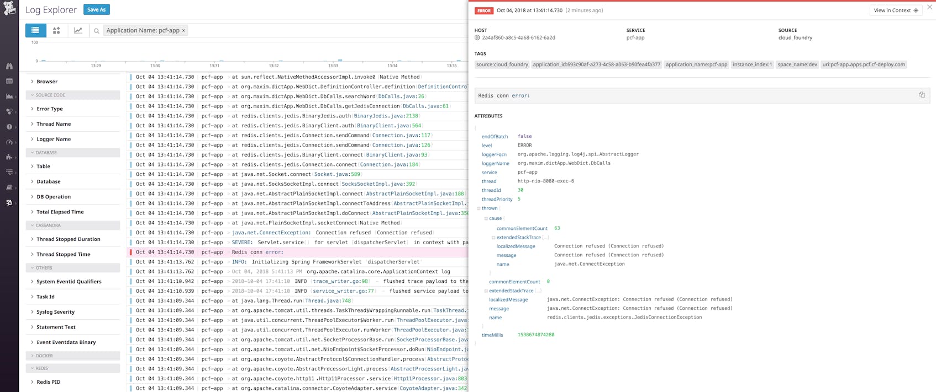Open the Infrastructure nodes sidebar icon

(9, 111)
